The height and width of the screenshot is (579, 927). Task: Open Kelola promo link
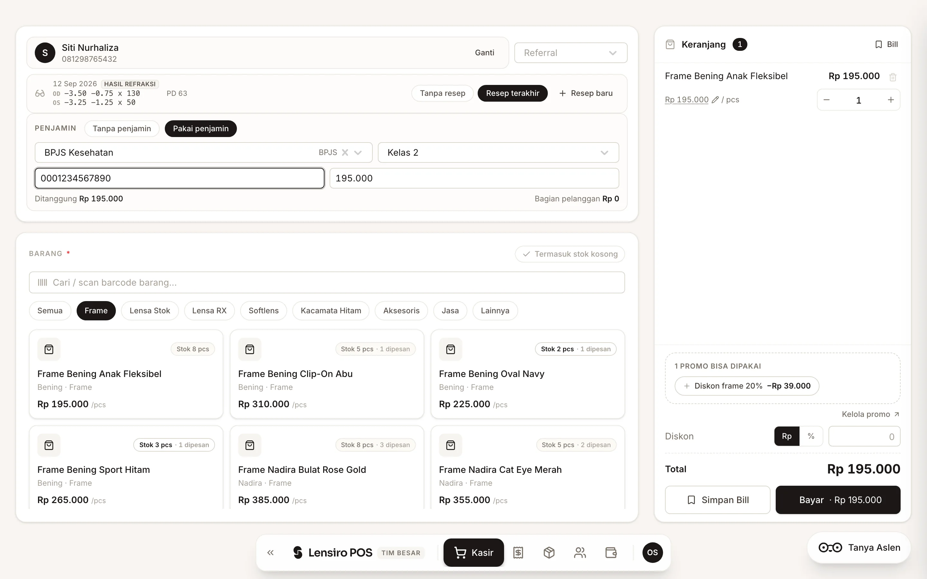pos(870,414)
